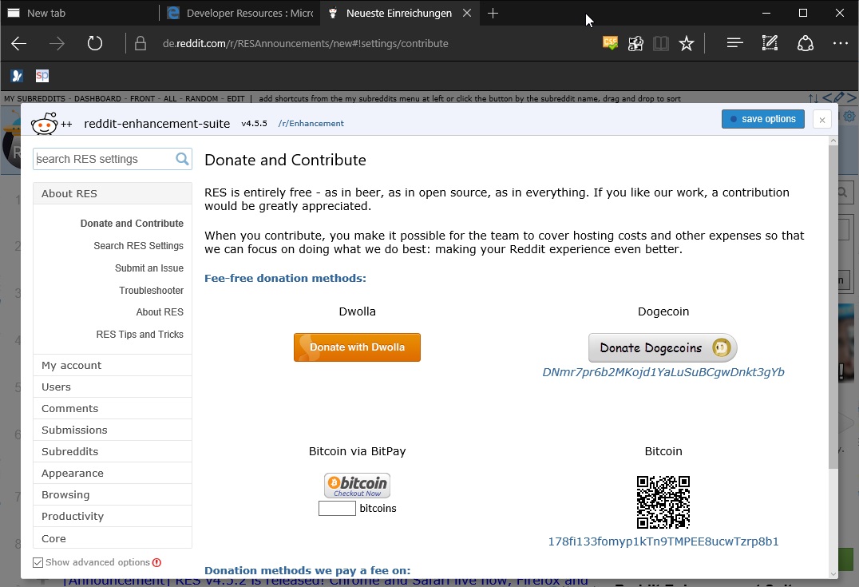859x587 pixels.
Task: Open RANDOM shortcut link
Action: click(x=202, y=99)
